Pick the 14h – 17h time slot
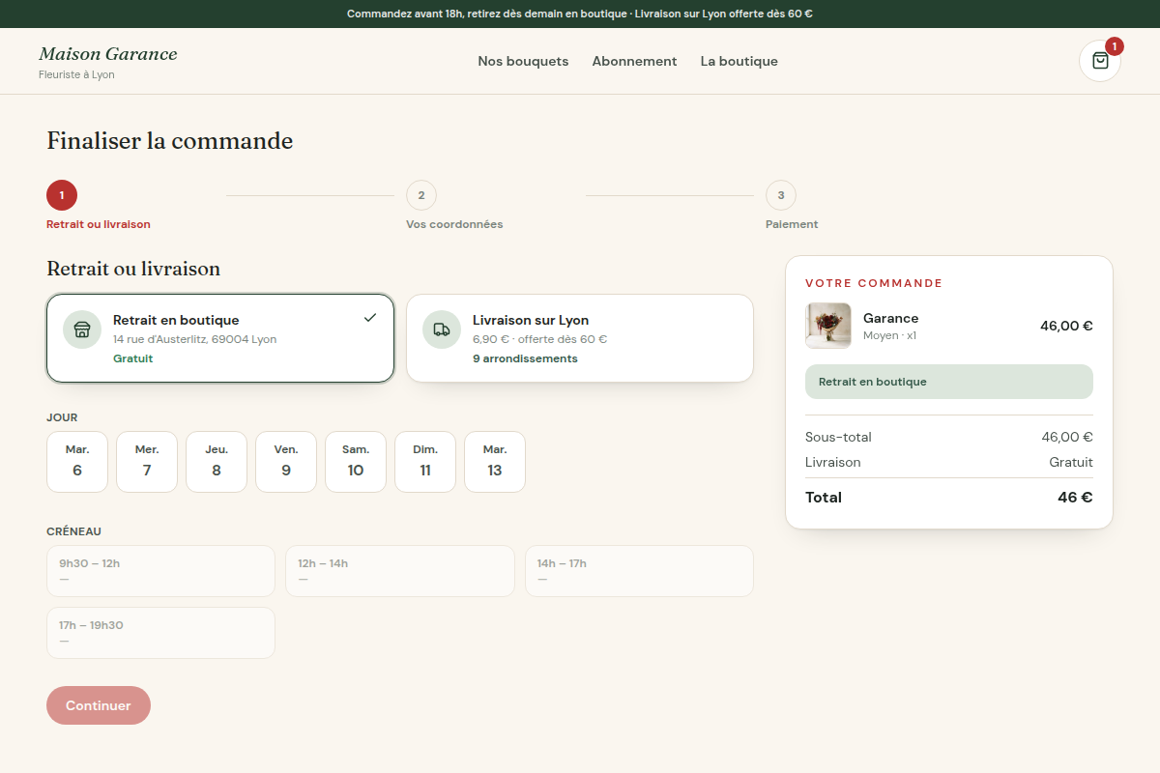 (639, 571)
